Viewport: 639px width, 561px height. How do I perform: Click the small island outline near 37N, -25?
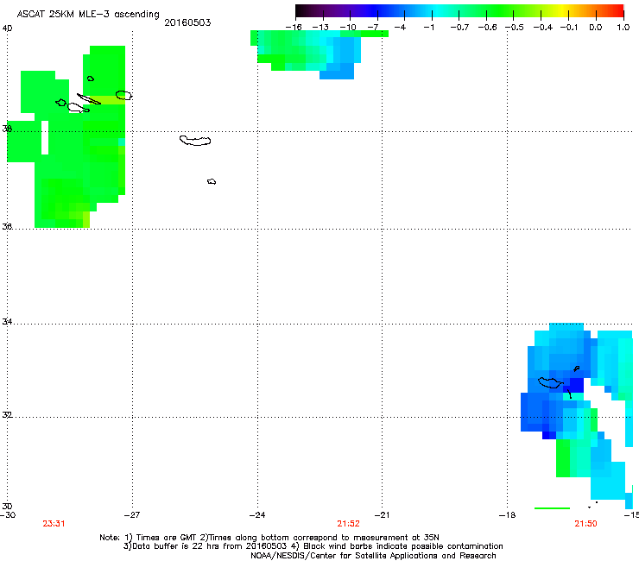coord(212,181)
